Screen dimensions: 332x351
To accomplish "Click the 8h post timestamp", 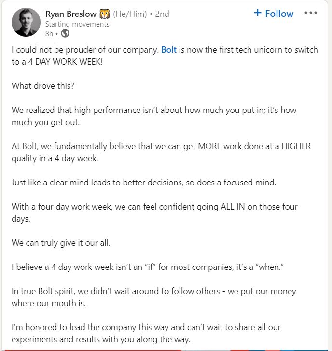I will [49, 33].
